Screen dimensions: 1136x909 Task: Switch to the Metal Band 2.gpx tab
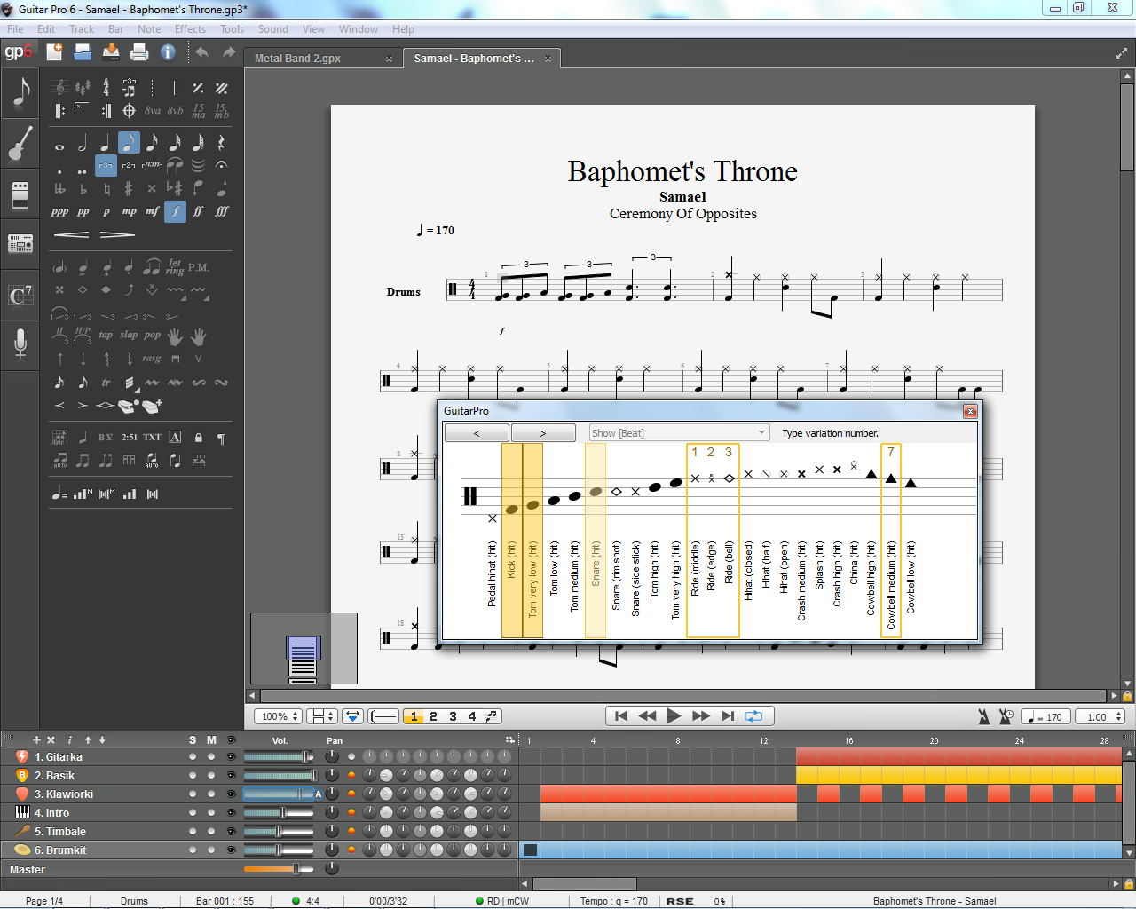(x=297, y=59)
